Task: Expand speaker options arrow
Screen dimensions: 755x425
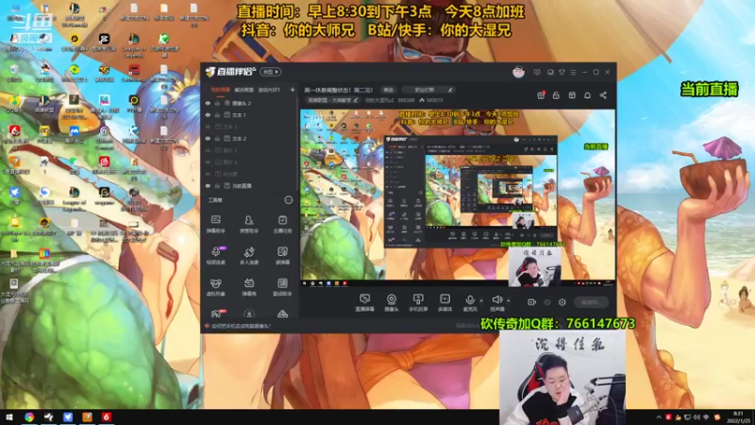Action: tap(509, 300)
